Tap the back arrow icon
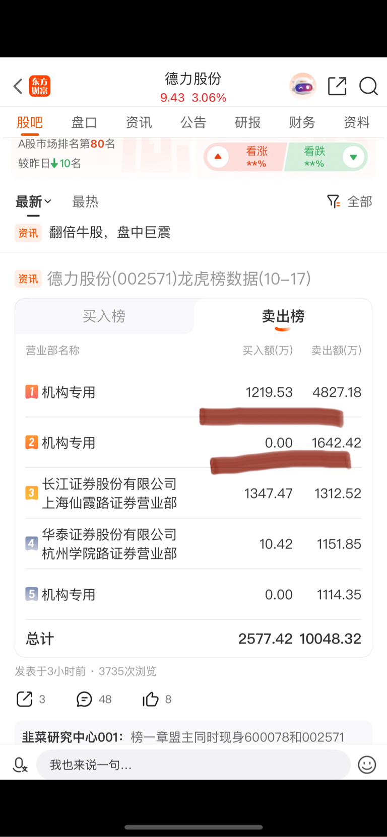387x837 pixels. 18,86
